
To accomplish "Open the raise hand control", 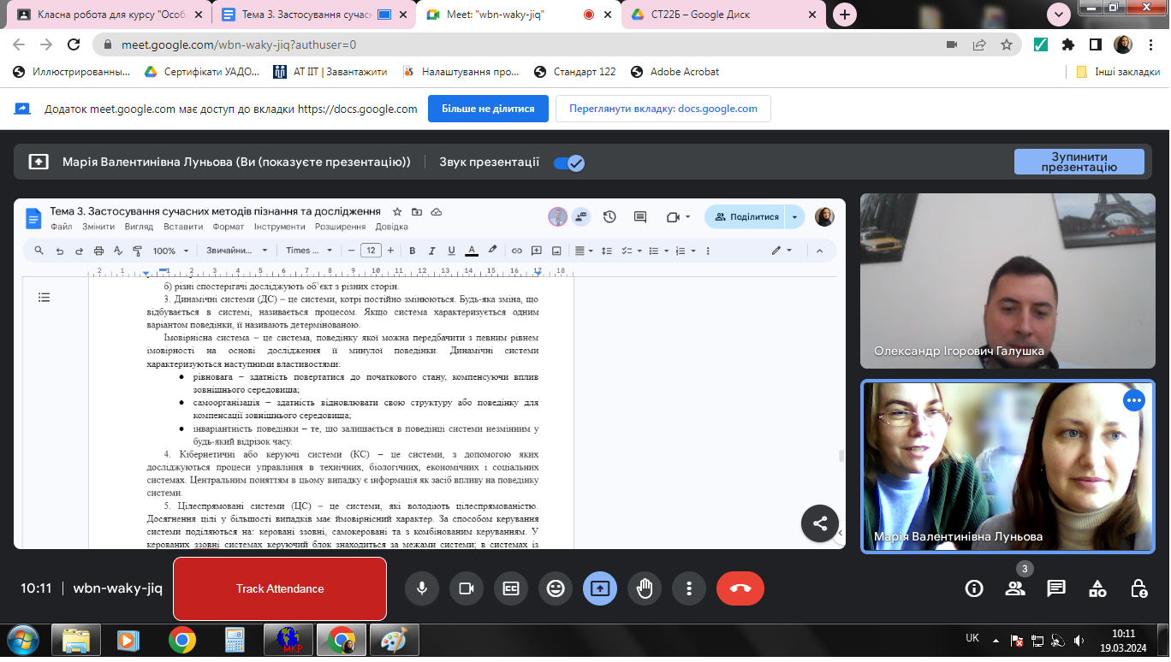I will pyautogui.click(x=645, y=588).
